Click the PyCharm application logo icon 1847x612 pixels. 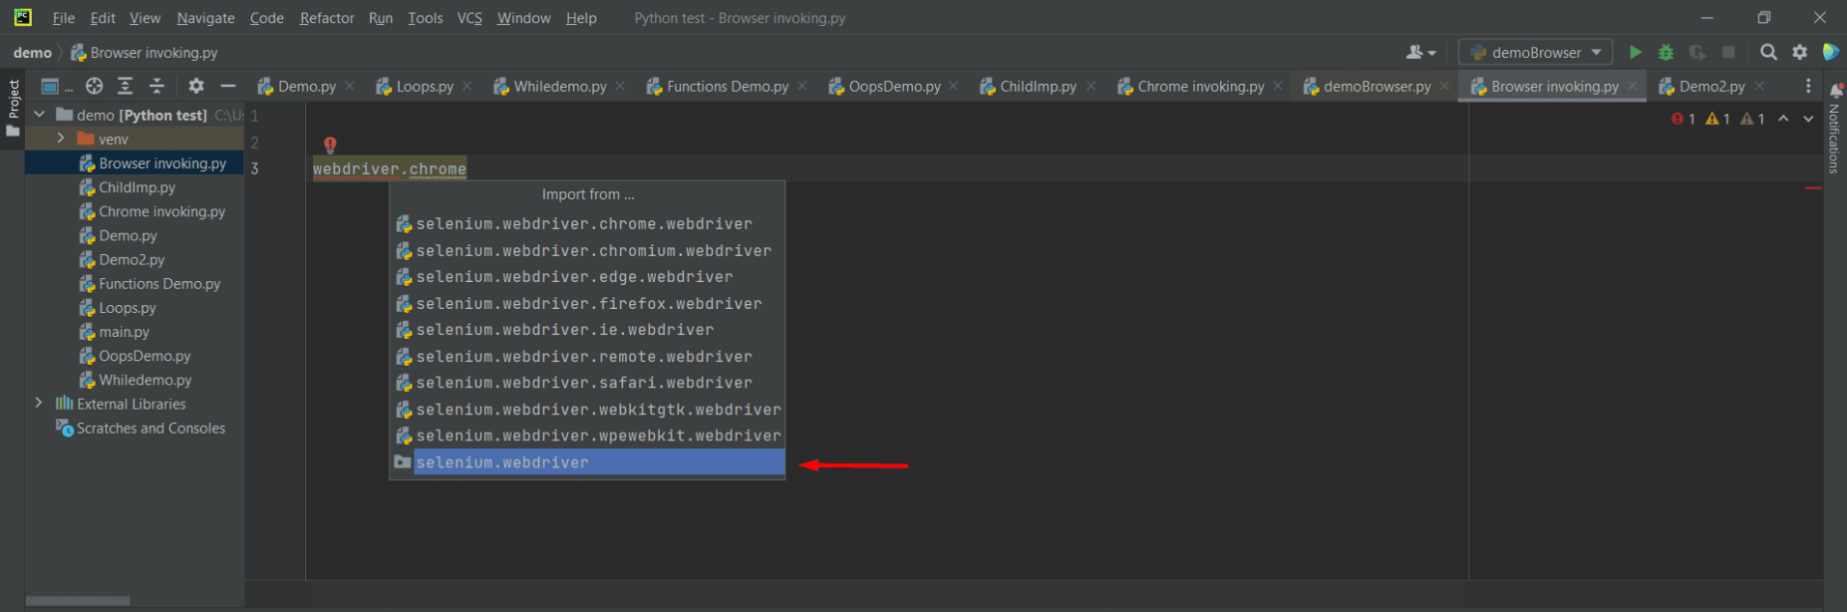[22, 17]
